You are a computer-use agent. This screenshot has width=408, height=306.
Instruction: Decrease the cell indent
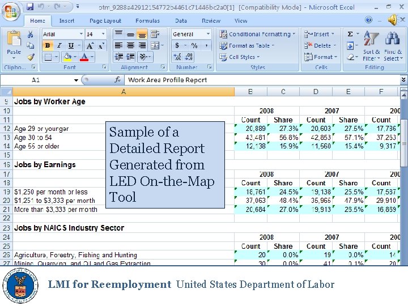pos(119,57)
